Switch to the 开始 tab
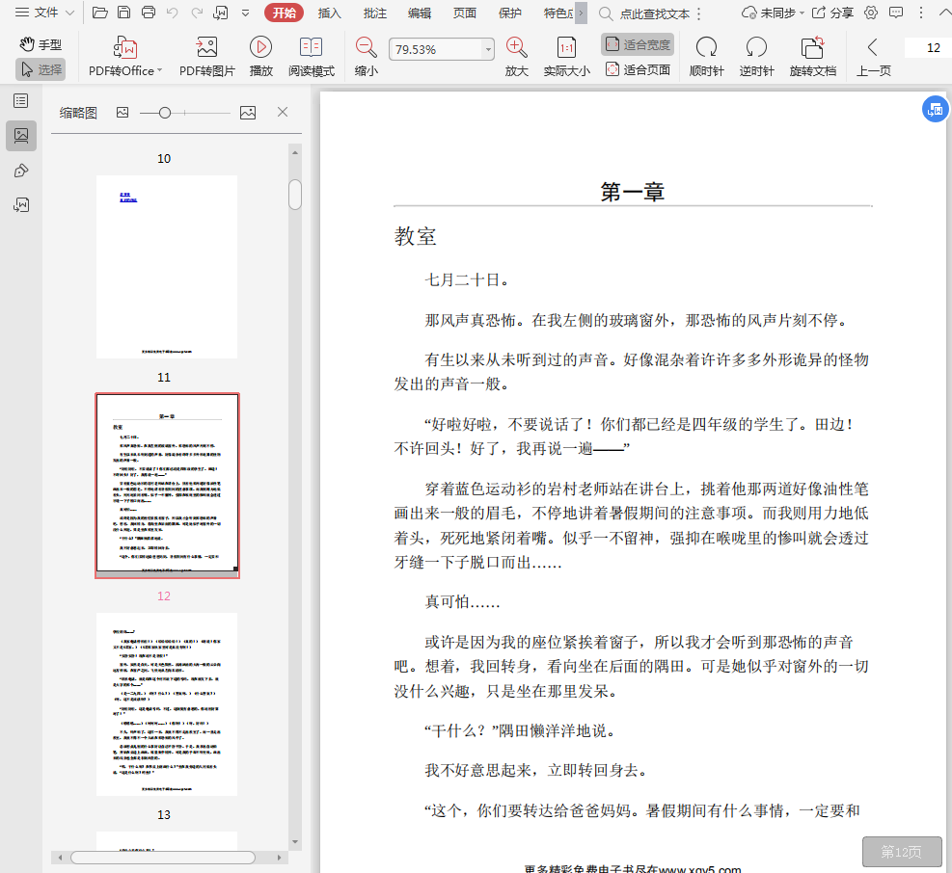The image size is (952, 873). pyautogui.click(x=285, y=13)
